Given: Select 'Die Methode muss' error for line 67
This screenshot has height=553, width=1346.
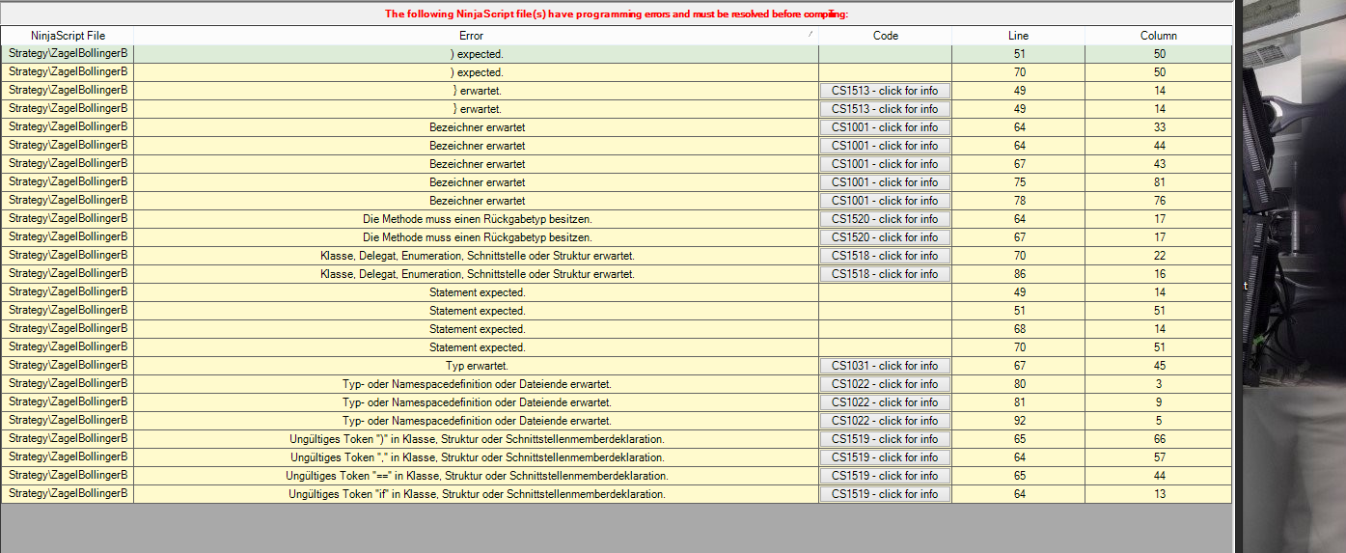Looking at the screenshot, I should pos(477,237).
